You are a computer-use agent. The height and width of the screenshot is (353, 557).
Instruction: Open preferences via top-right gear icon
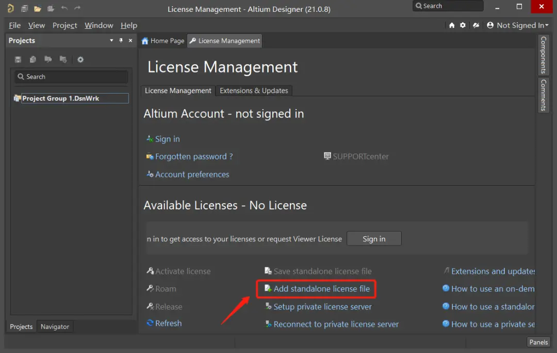[463, 25]
